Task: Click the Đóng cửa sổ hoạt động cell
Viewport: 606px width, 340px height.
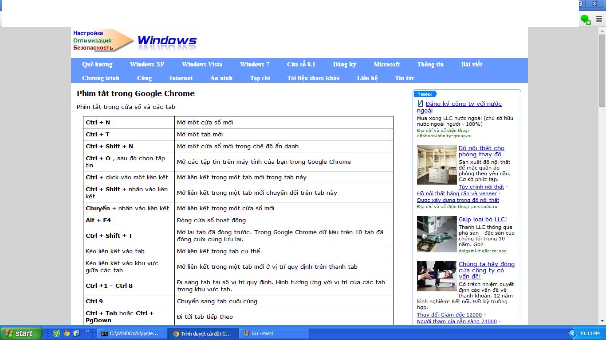Action: pos(284,220)
